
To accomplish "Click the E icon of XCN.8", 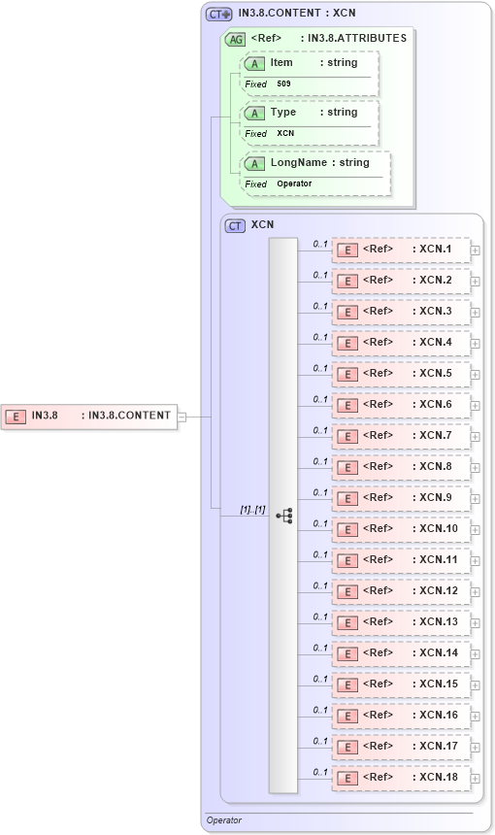I will pyautogui.click(x=347, y=467).
